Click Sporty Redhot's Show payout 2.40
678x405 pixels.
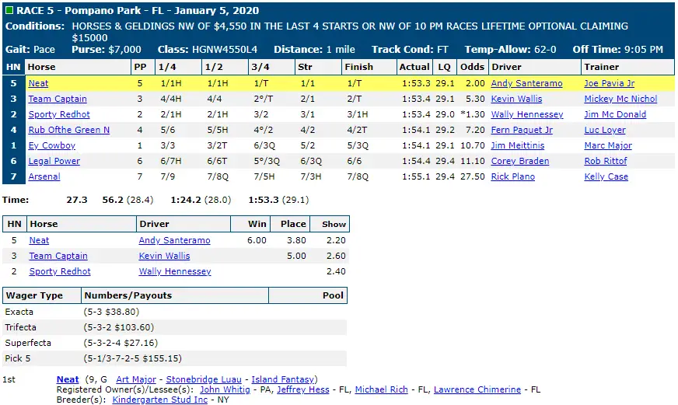pos(336,271)
